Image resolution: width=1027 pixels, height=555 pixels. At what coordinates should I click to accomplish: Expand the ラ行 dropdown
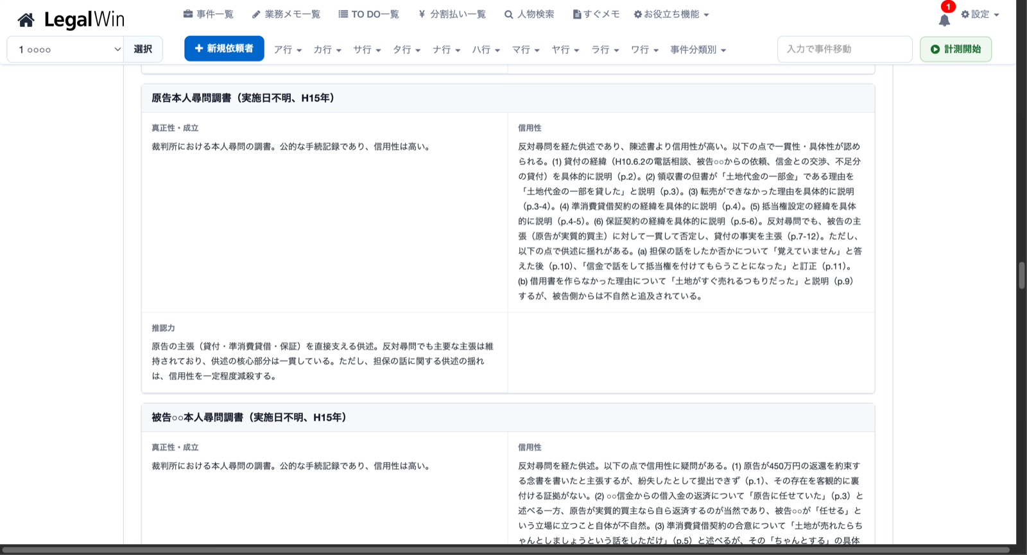tap(605, 49)
